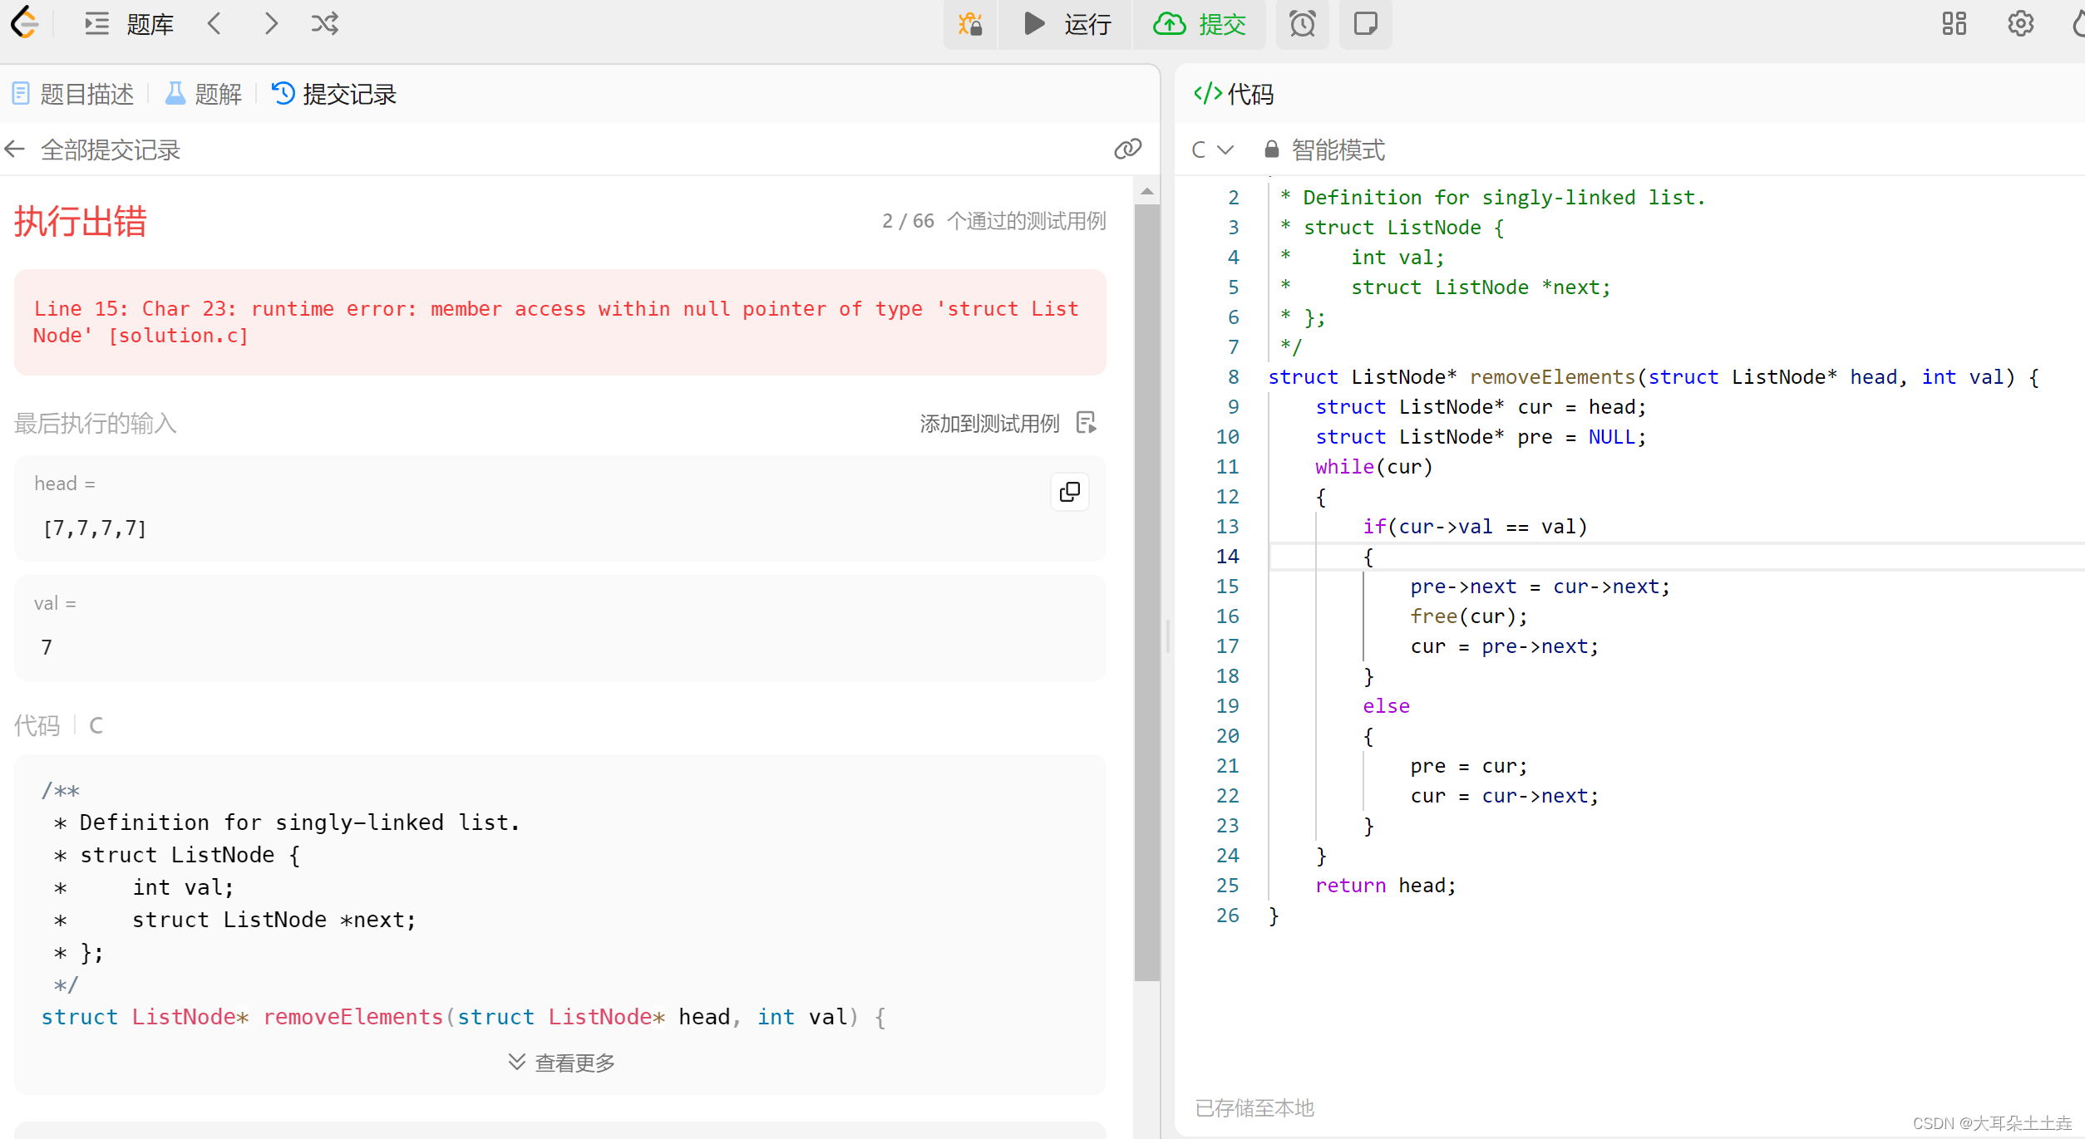The width and height of the screenshot is (2085, 1139).
Task: Click the runtime error message box
Action: point(560,322)
